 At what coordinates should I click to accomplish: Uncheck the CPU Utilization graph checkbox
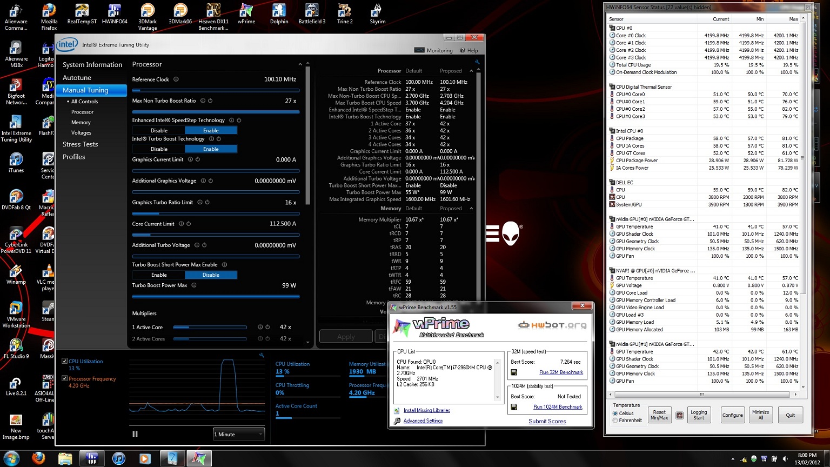click(65, 361)
